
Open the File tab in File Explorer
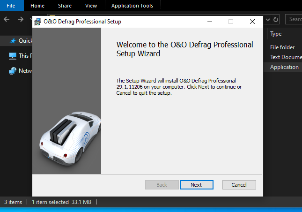pyautogui.click(x=11, y=6)
